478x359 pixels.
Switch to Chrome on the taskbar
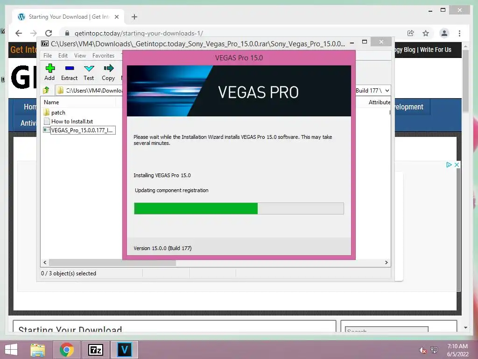[x=66, y=350]
